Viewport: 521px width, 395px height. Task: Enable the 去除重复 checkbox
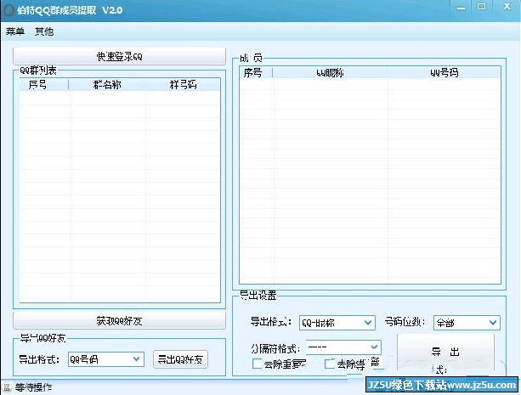pos(258,364)
